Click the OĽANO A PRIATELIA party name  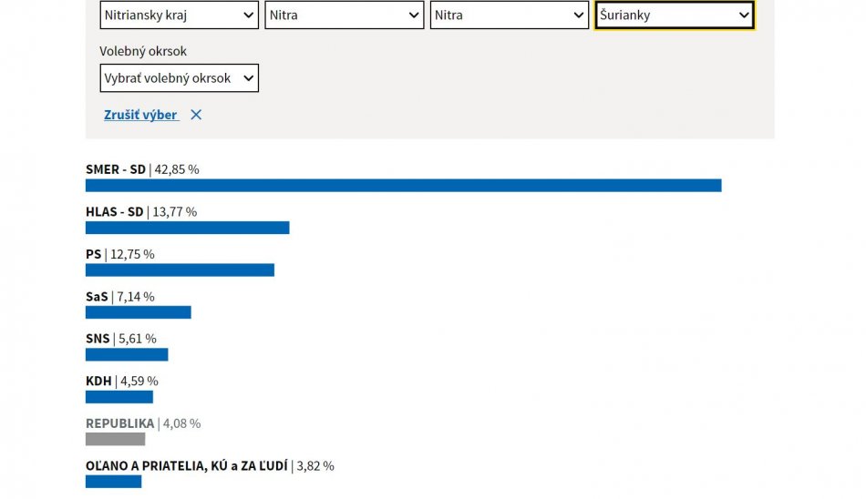click(186, 466)
